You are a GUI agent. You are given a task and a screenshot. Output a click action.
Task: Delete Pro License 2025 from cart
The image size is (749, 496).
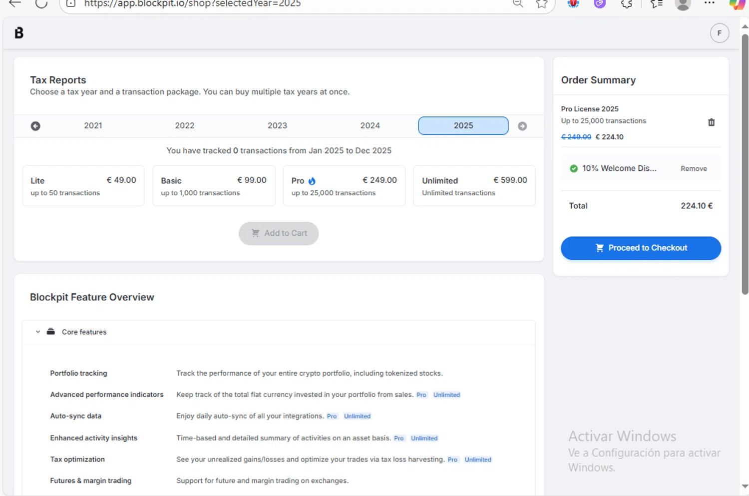point(712,122)
